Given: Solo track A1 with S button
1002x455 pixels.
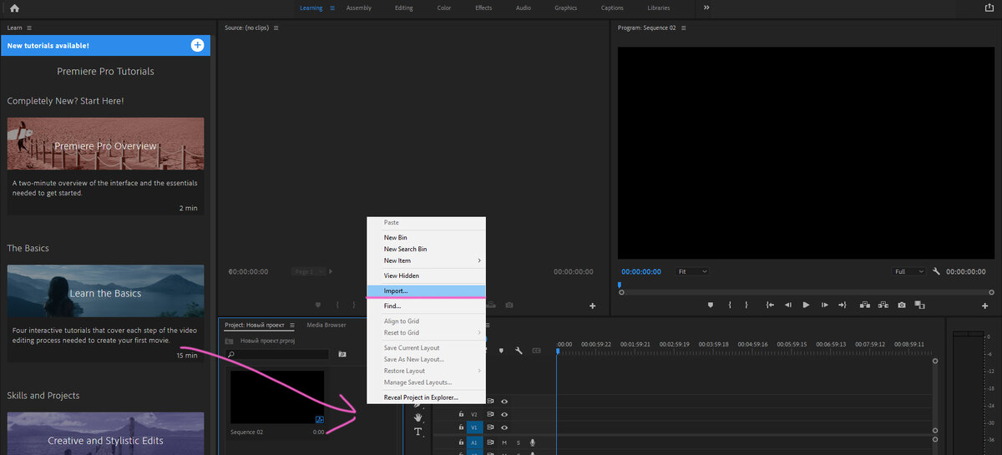Looking at the screenshot, I should tap(518, 442).
